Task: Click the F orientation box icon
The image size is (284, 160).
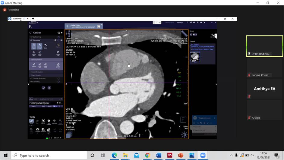Action: (183, 119)
